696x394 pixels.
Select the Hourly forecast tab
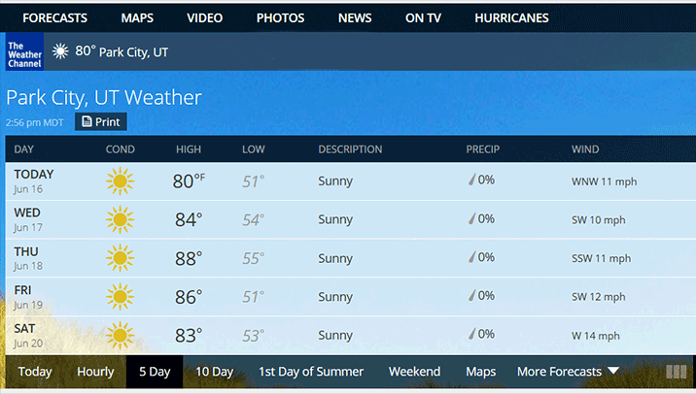(x=95, y=372)
